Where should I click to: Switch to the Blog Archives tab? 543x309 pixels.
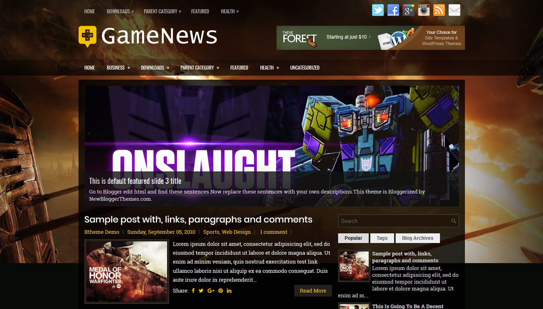417,238
